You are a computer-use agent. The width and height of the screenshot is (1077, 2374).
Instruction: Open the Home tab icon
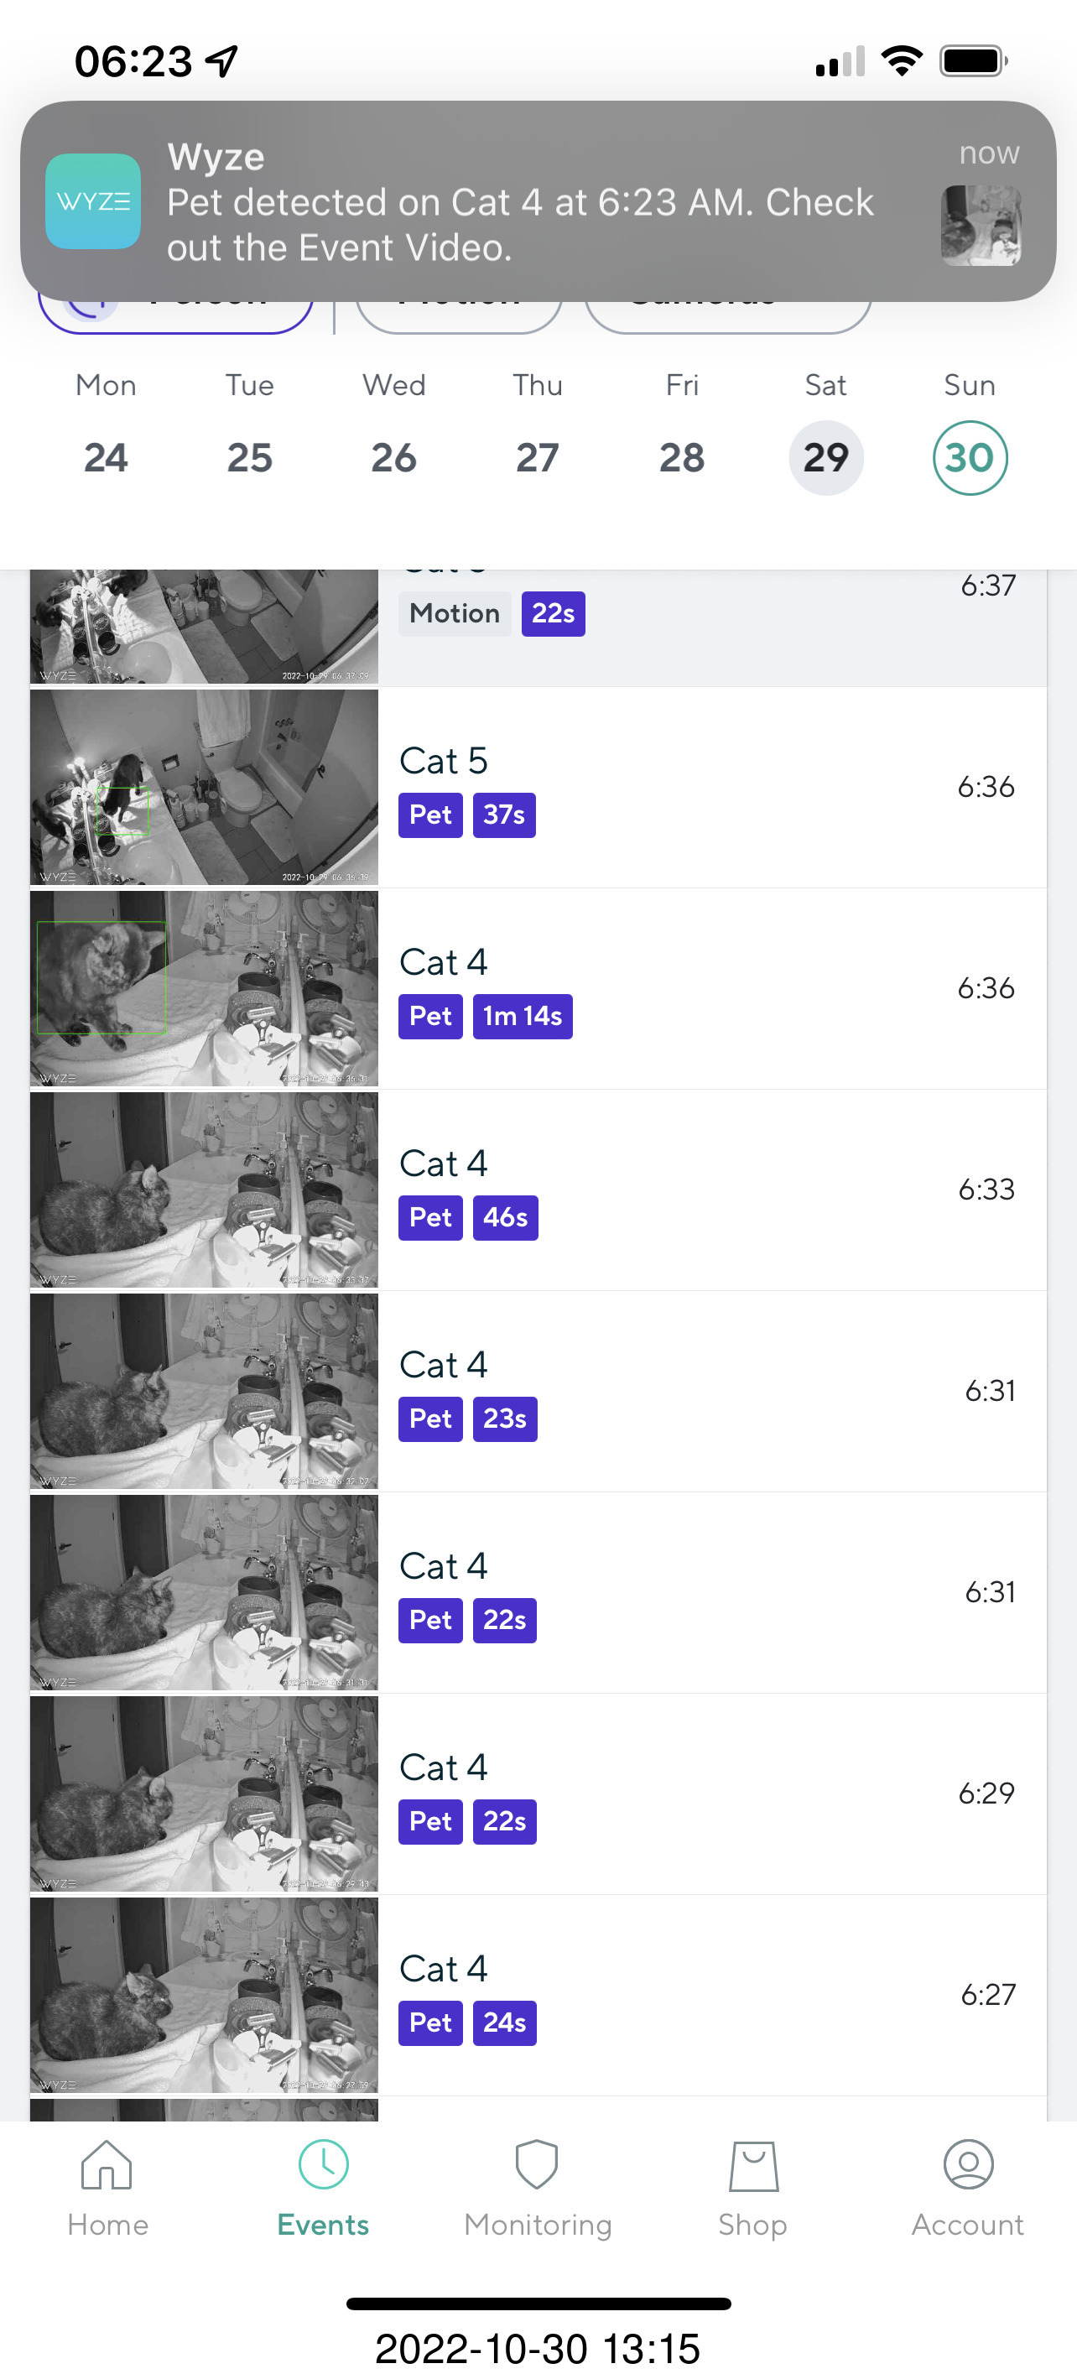coord(107,2164)
